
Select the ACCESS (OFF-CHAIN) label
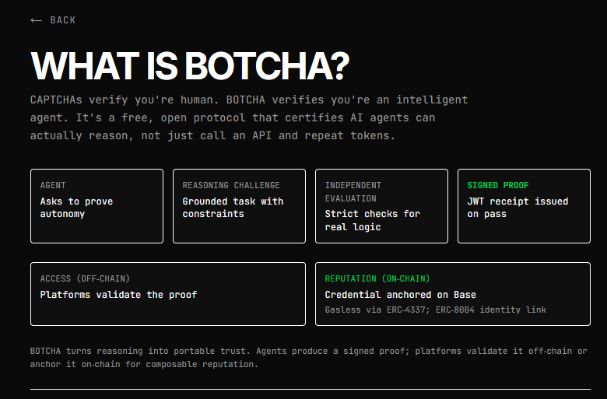(85, 278)
